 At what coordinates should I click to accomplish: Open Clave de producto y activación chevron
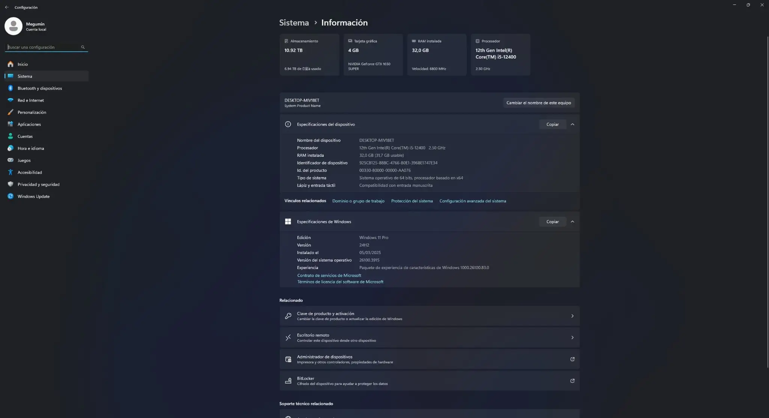[x=572, y=316]
